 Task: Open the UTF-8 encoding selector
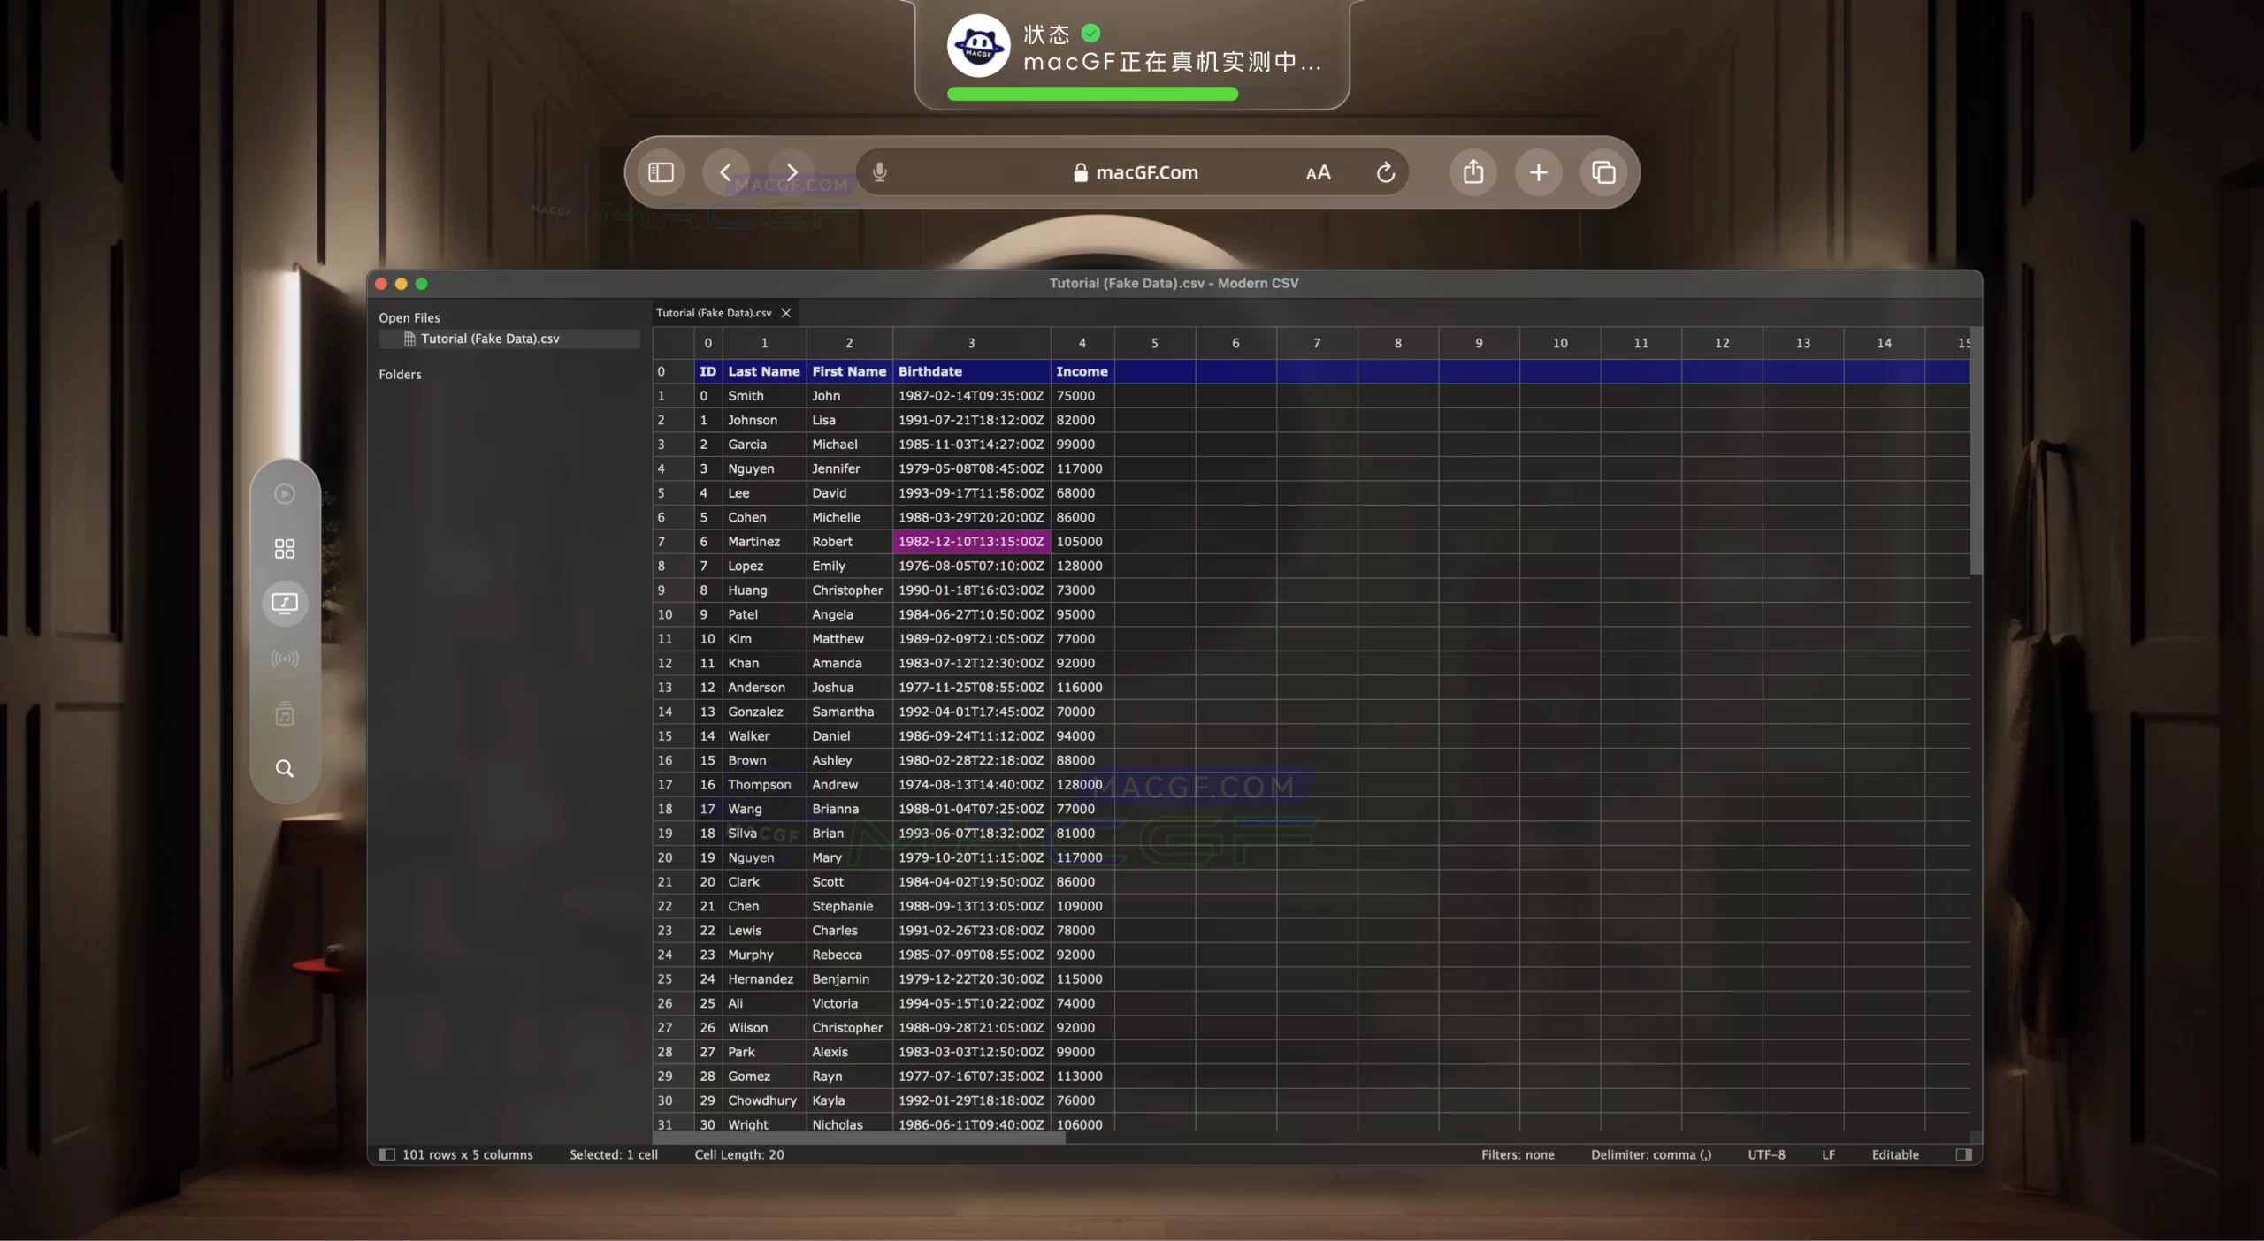coord(1765,1154)
